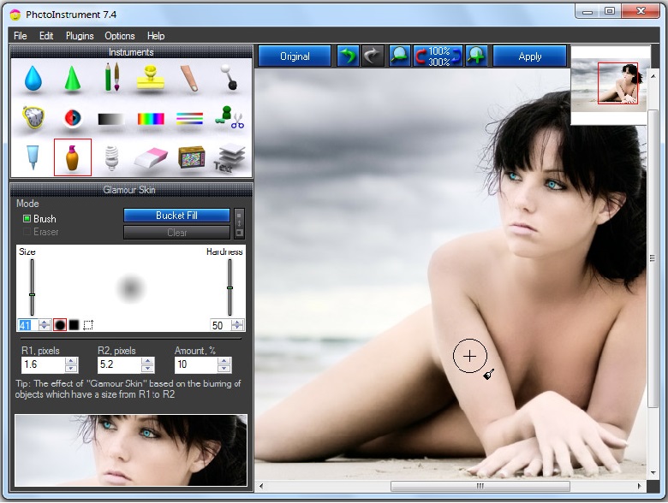Click the Size value spinner arrows

[45, 326]
